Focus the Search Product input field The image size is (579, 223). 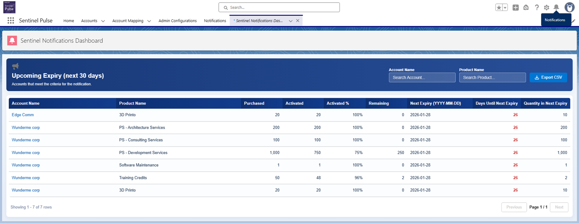pyautogui.click(x=492, y=78)
